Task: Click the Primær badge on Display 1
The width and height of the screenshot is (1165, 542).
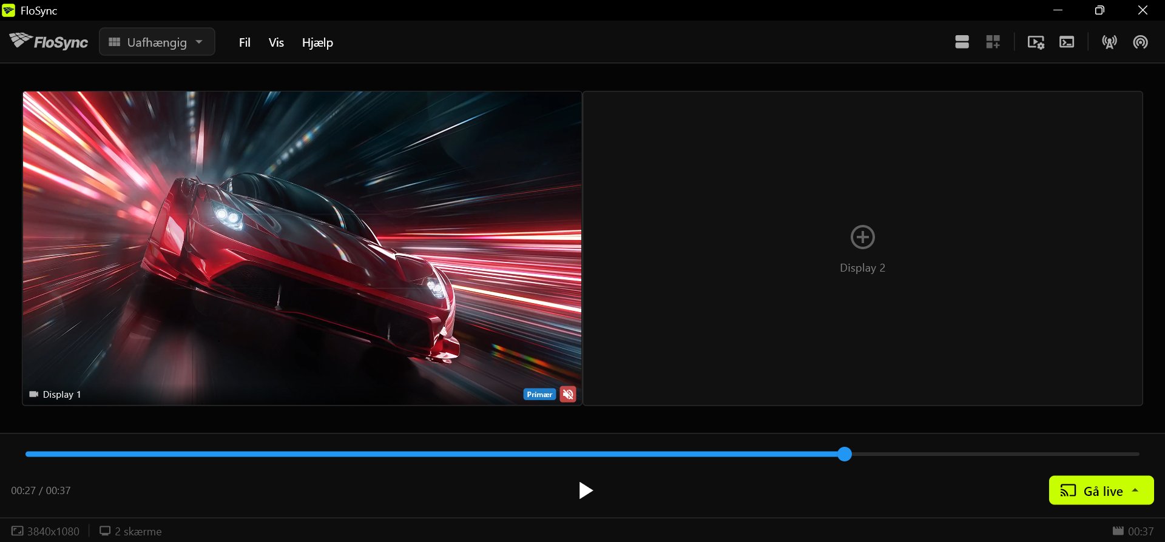Action: (x=539, y=394)
